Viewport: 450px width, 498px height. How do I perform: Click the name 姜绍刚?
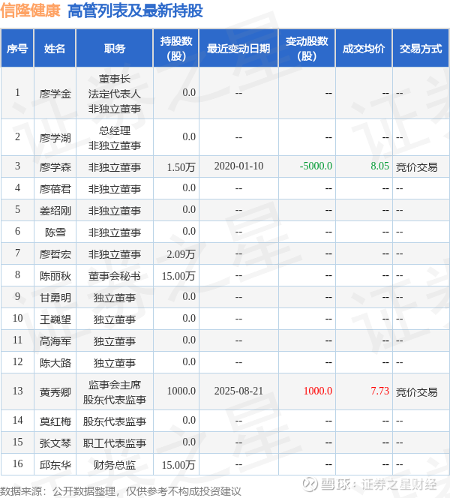55,211
